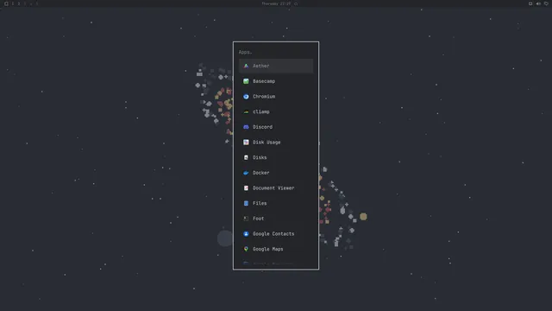Click the tray icon left of volume

click(530, 3)
